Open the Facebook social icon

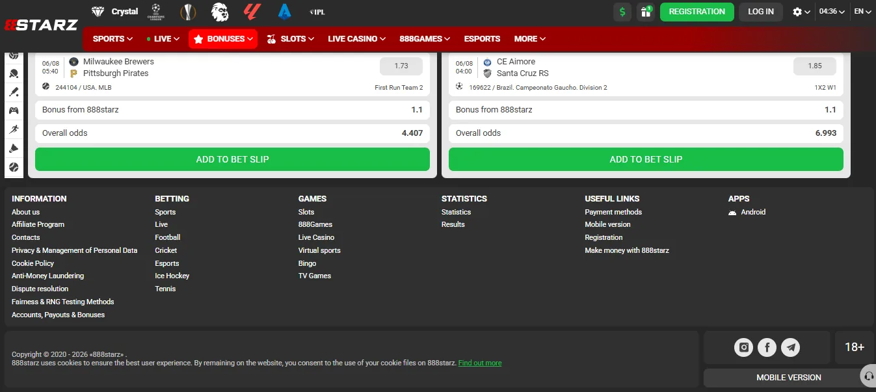pos(767,347)
